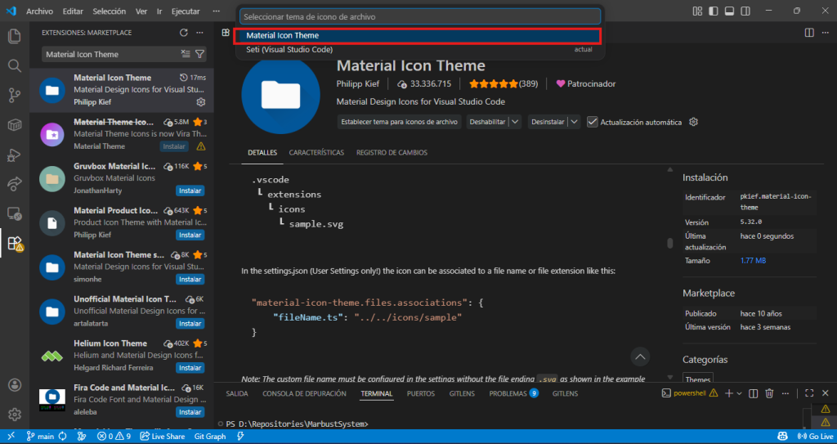The image size is (837, 444).
Task: Open the Themes category tag
Action: click(698, 379)
